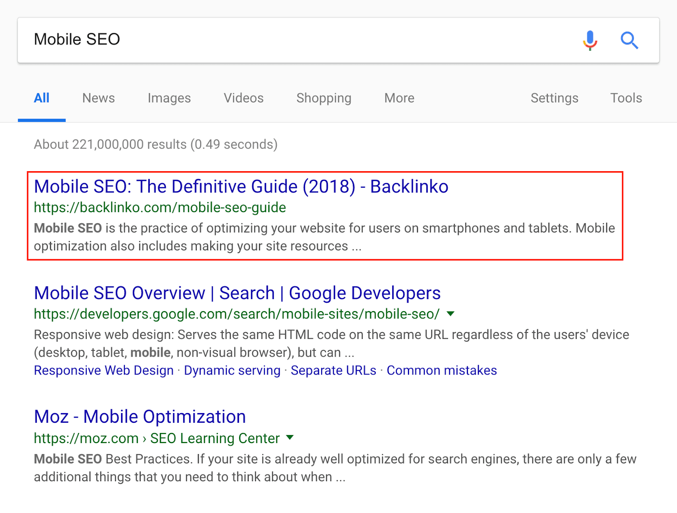Open the Settings menu
Screen dimensions: 677x513
(554, 98)
